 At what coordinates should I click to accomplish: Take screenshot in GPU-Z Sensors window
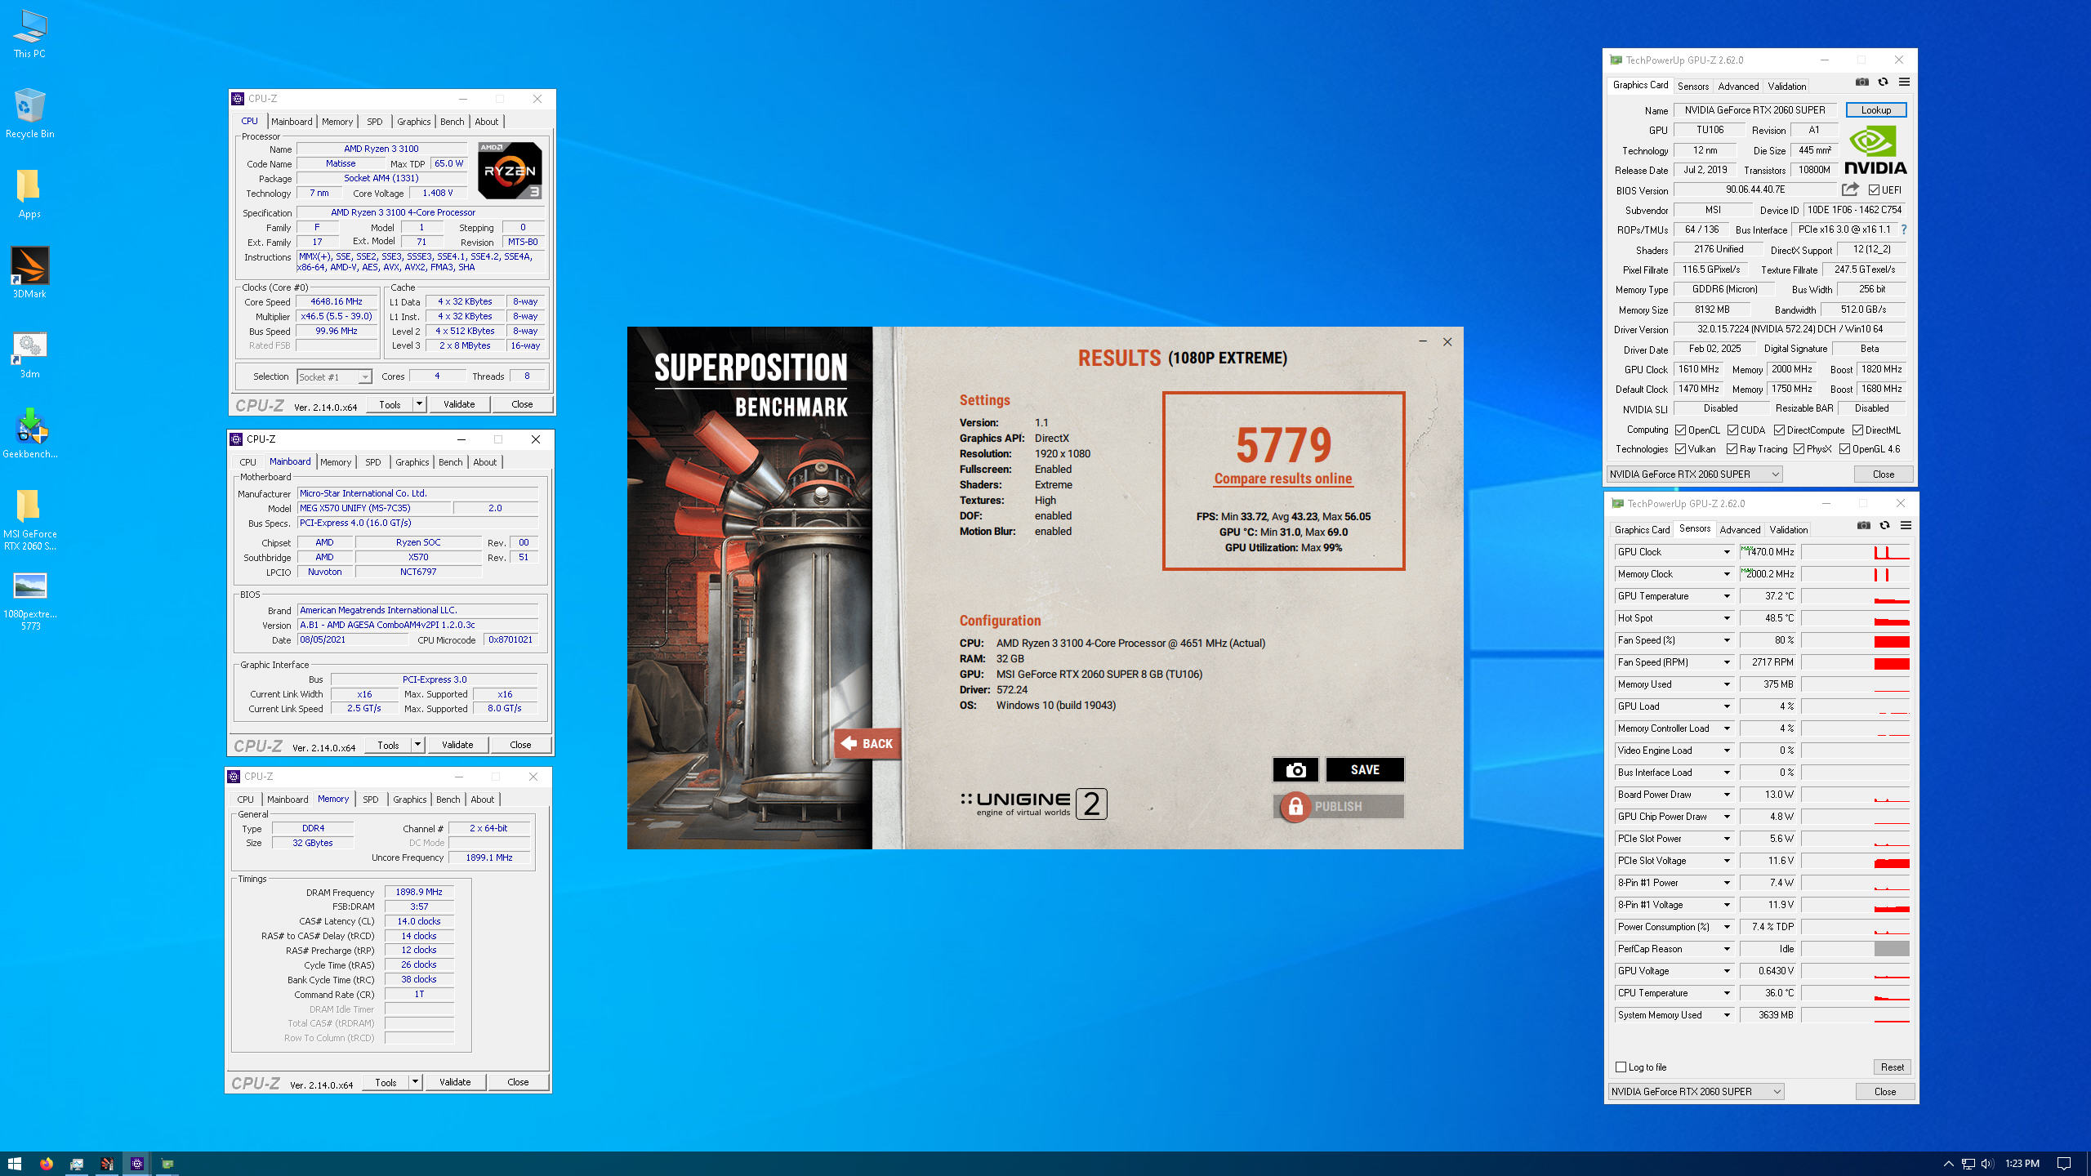pyautogui.click(x=1863, y=525)
